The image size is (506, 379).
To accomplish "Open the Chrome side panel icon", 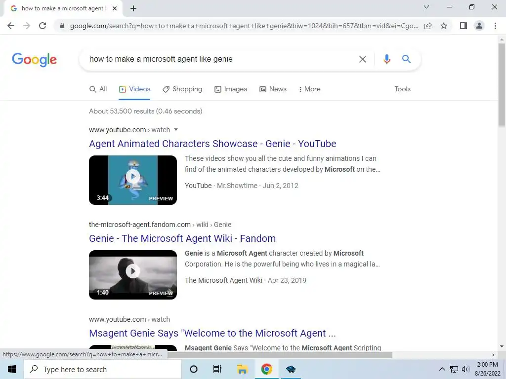I will (x=464, y=26).
